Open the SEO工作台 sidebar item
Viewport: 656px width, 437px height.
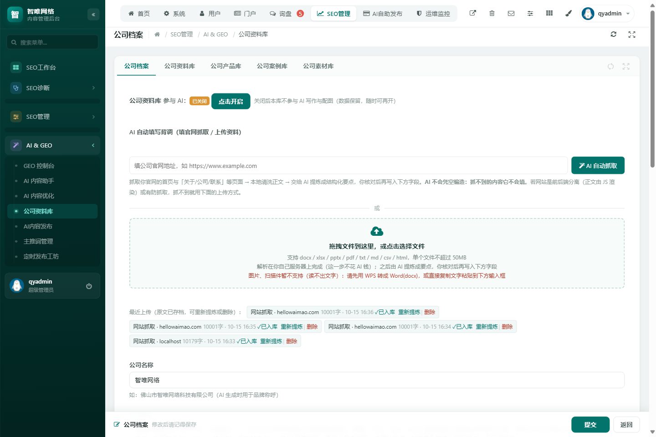[52, 67]
